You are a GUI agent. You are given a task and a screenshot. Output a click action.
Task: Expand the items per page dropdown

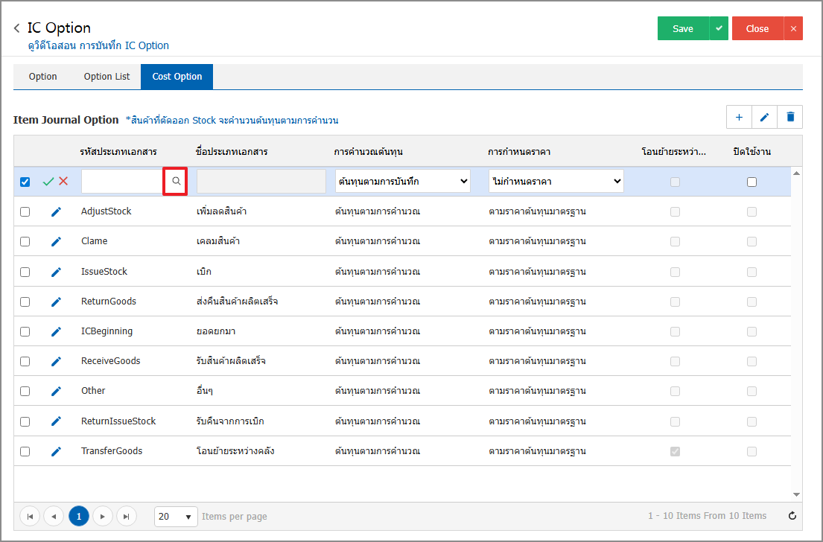click(176, 516)
